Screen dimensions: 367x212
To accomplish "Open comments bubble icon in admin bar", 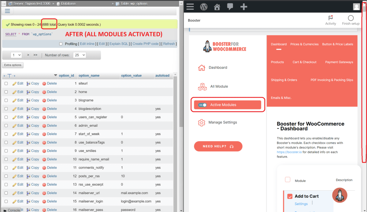I will coord(230,7).
